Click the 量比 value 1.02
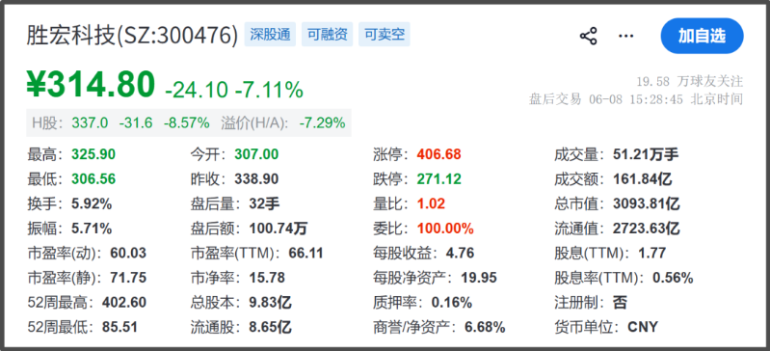This screenshot has height=351, width=770. [x=431, y=204]
